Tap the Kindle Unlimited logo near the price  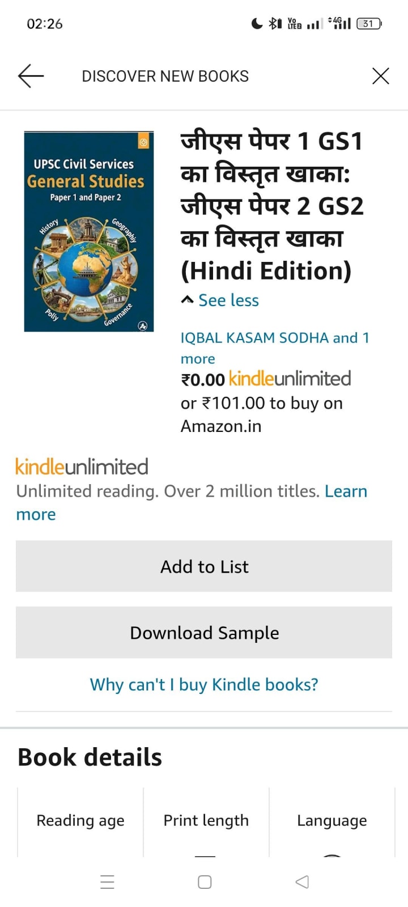pos(289,378)
